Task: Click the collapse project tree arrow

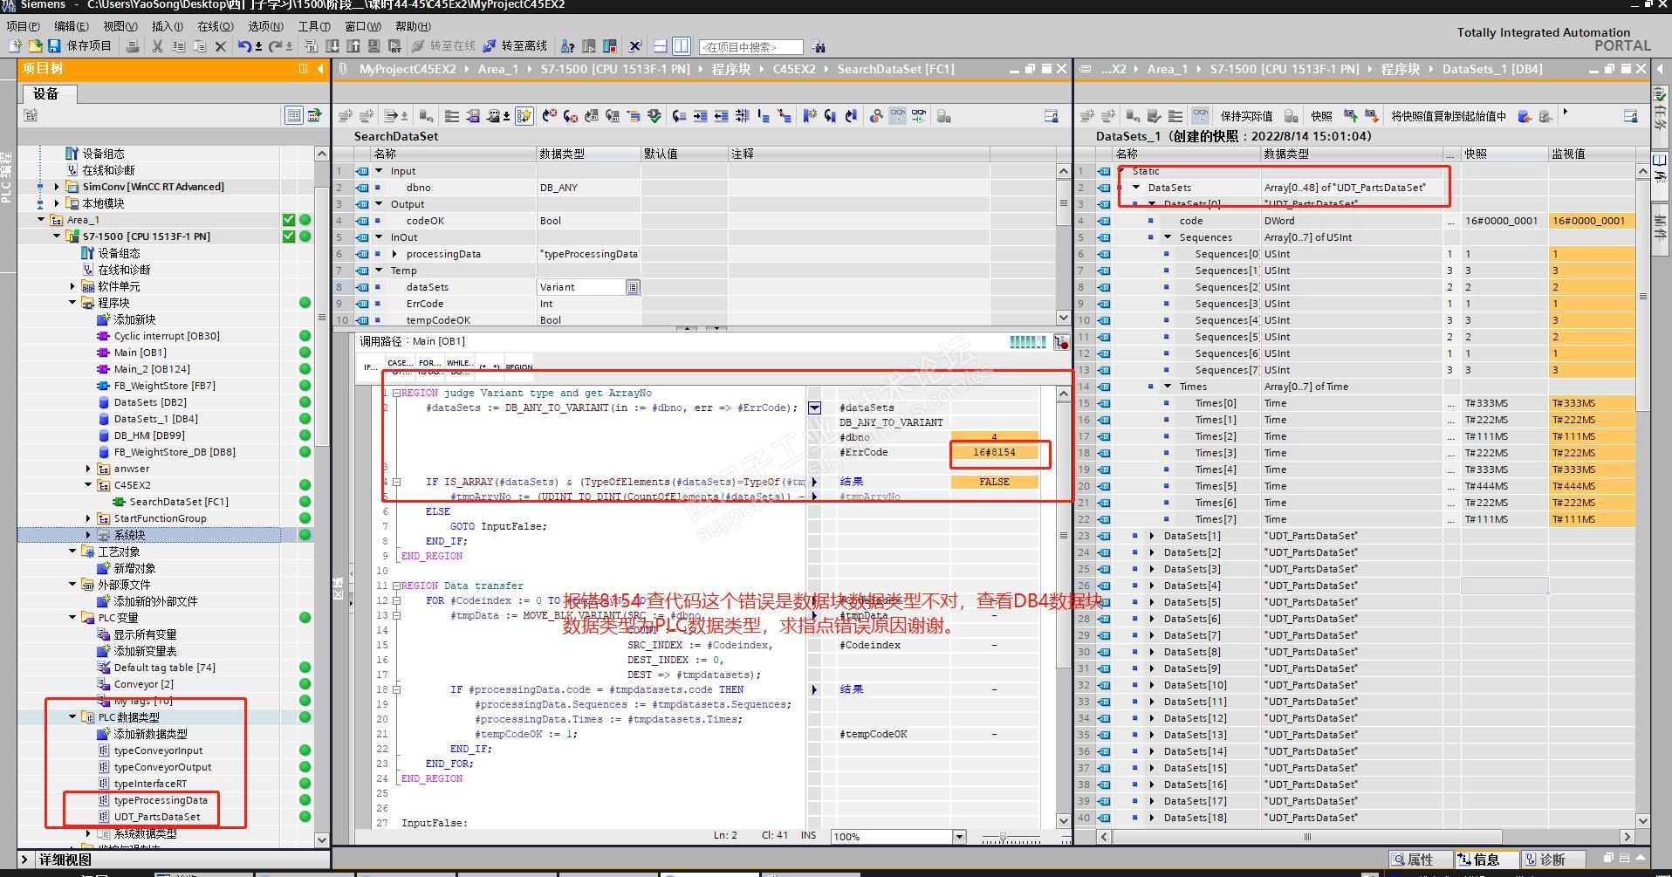Action: 320,69
